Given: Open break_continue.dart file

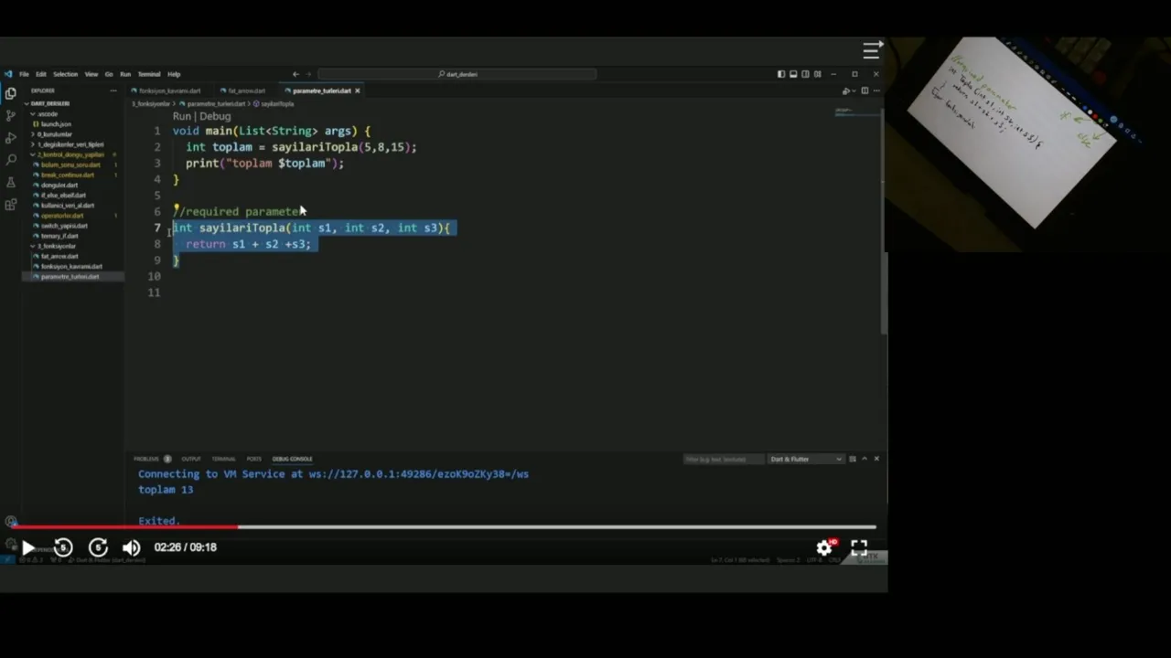Looking at the screenshot, I should [68, 175].
